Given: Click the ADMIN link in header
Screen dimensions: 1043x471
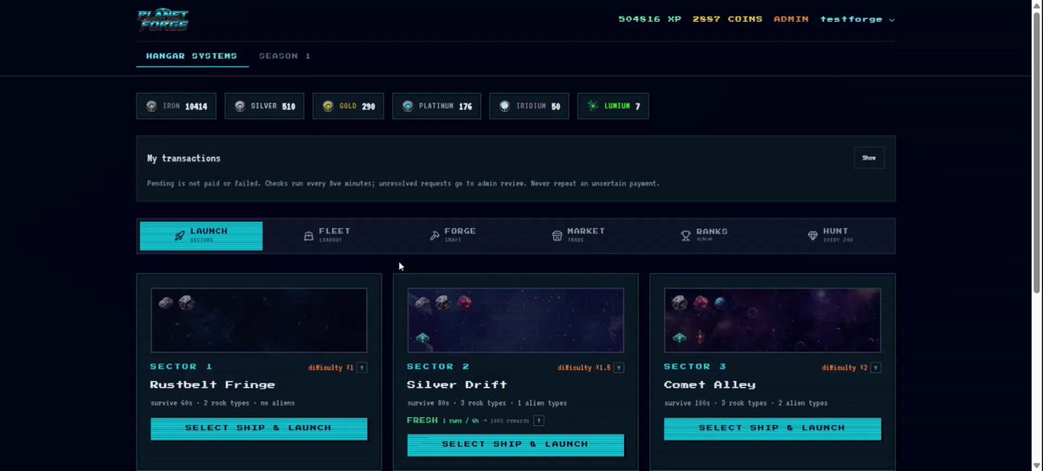Looking at the screenshot, I should (791, 19).
